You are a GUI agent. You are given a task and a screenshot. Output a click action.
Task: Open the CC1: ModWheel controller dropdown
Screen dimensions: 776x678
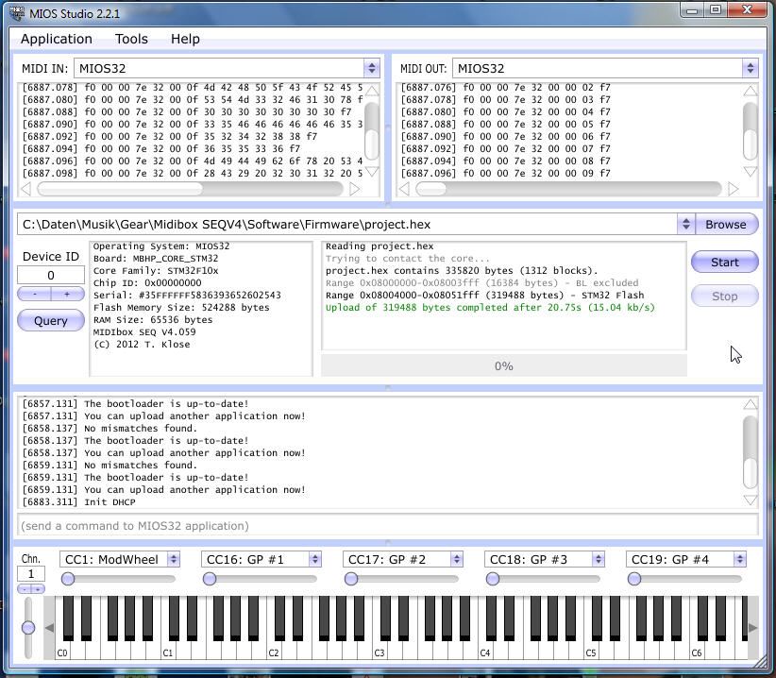[119, 559]
